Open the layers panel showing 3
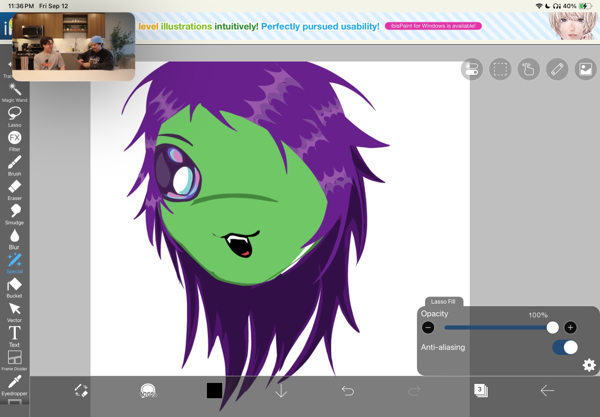 click(481, 391)
